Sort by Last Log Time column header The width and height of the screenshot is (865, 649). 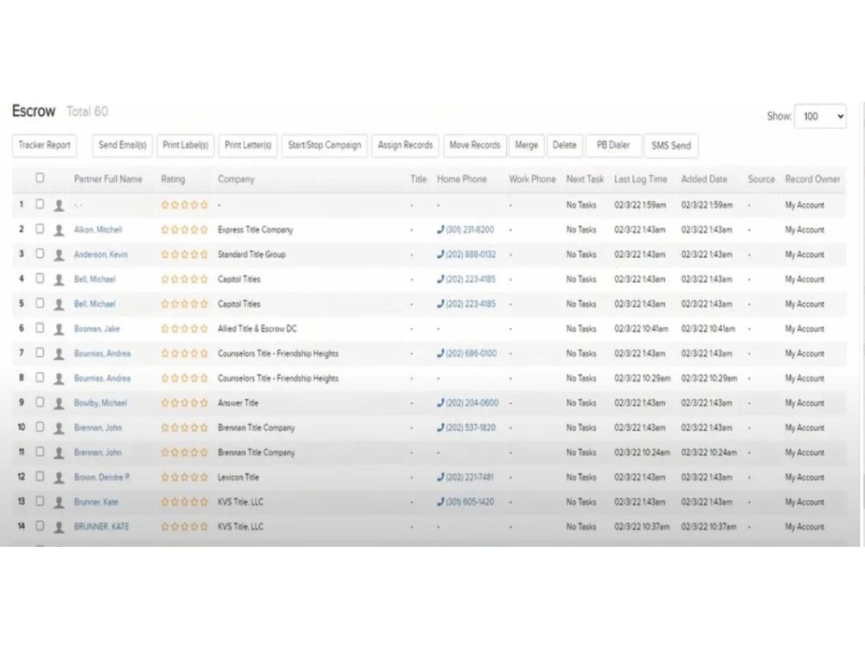[640, 179]
